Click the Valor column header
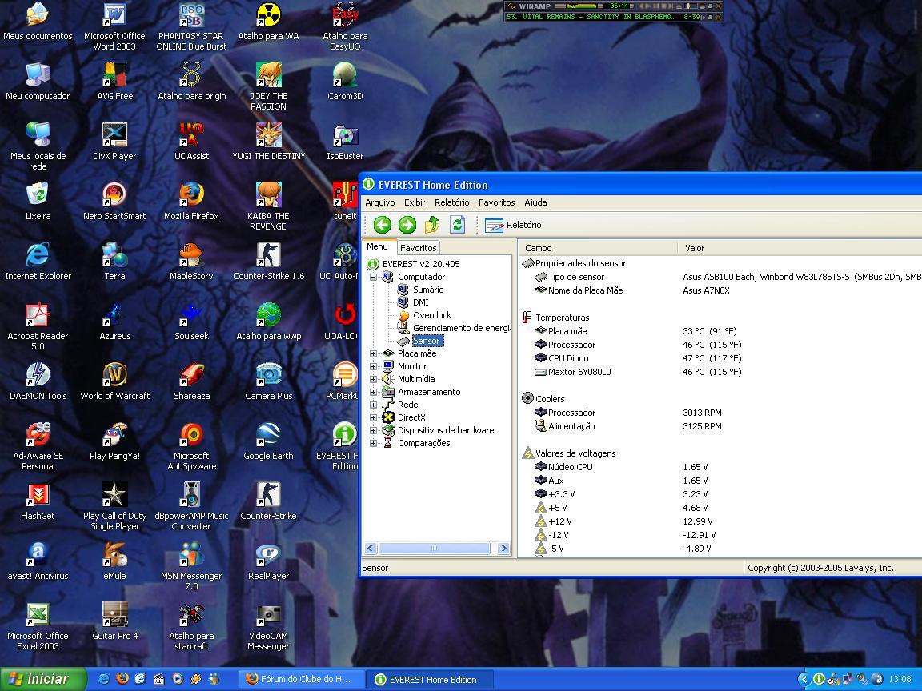The height and width of the screenshot is (691, 922). (800, 248)
